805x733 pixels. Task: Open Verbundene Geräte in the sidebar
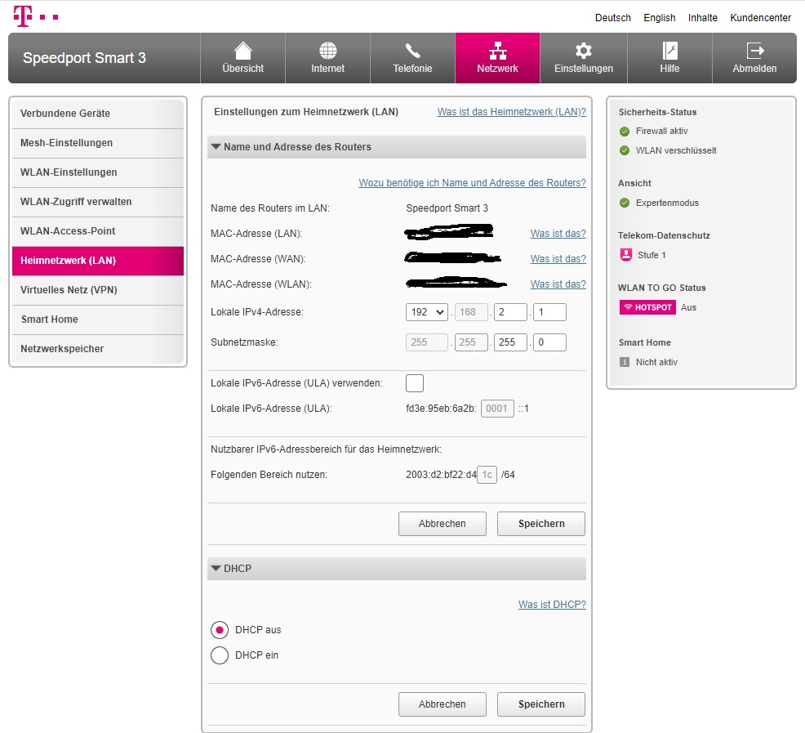[97, 114]
